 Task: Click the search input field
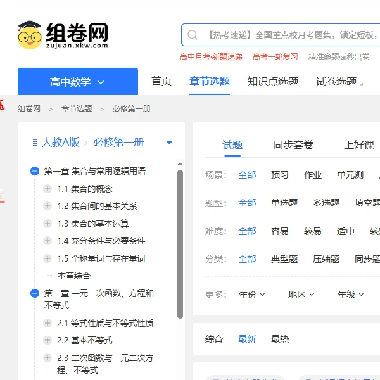click(x=281, y=35)
